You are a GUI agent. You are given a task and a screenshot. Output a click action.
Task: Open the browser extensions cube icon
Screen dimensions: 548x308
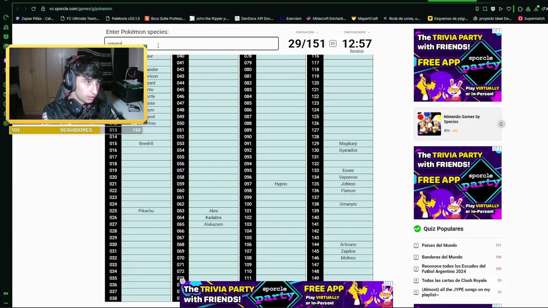tap(520, 9)
